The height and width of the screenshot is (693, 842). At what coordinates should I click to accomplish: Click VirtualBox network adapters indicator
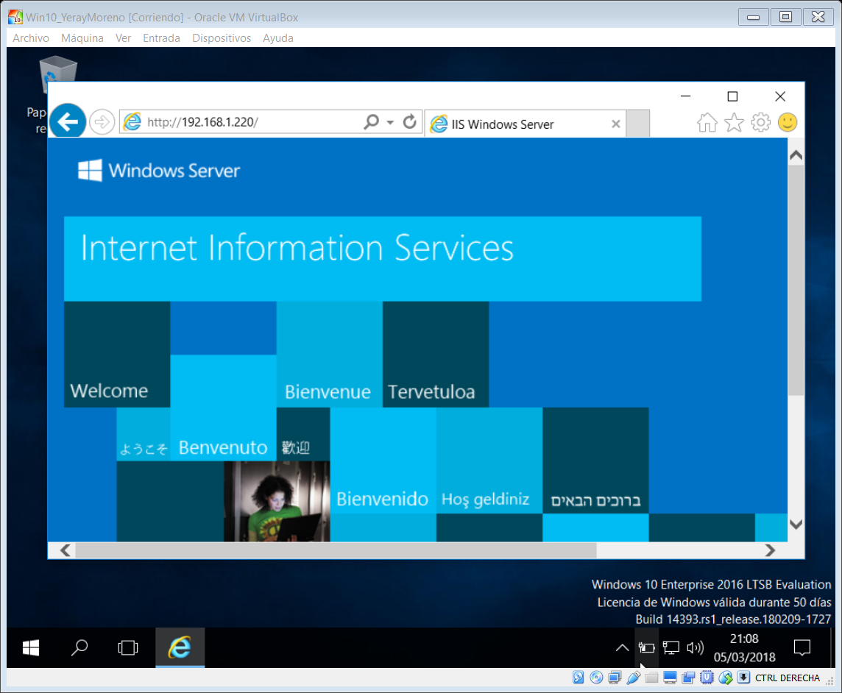pos(615,678)
